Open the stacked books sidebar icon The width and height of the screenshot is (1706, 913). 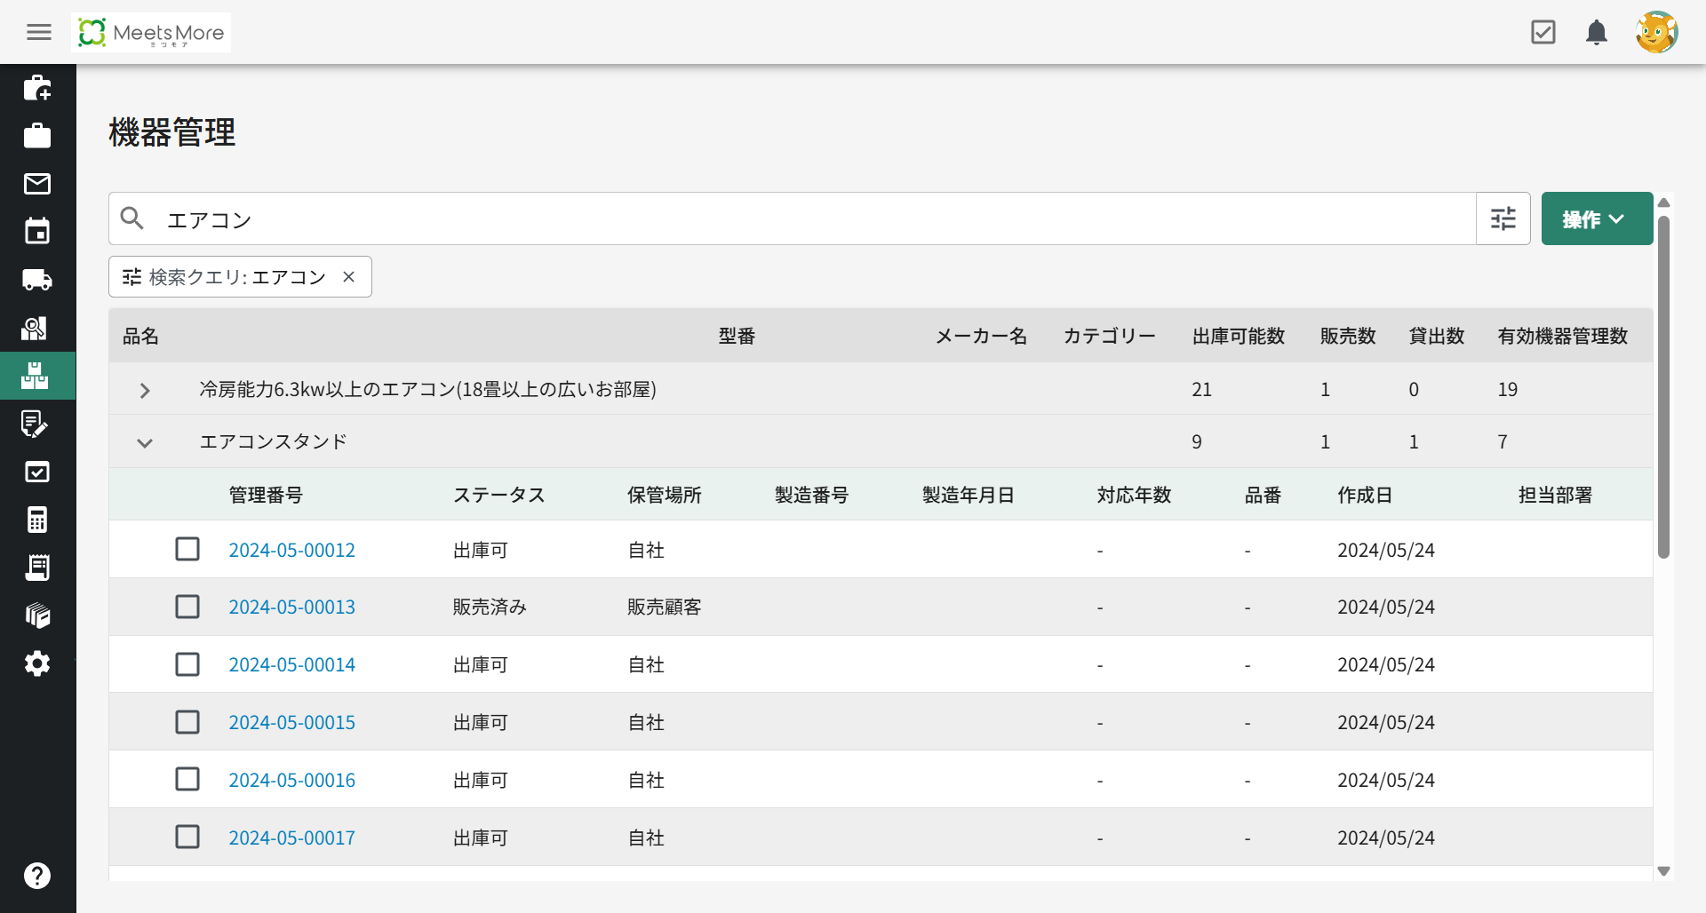click(37, 615)
